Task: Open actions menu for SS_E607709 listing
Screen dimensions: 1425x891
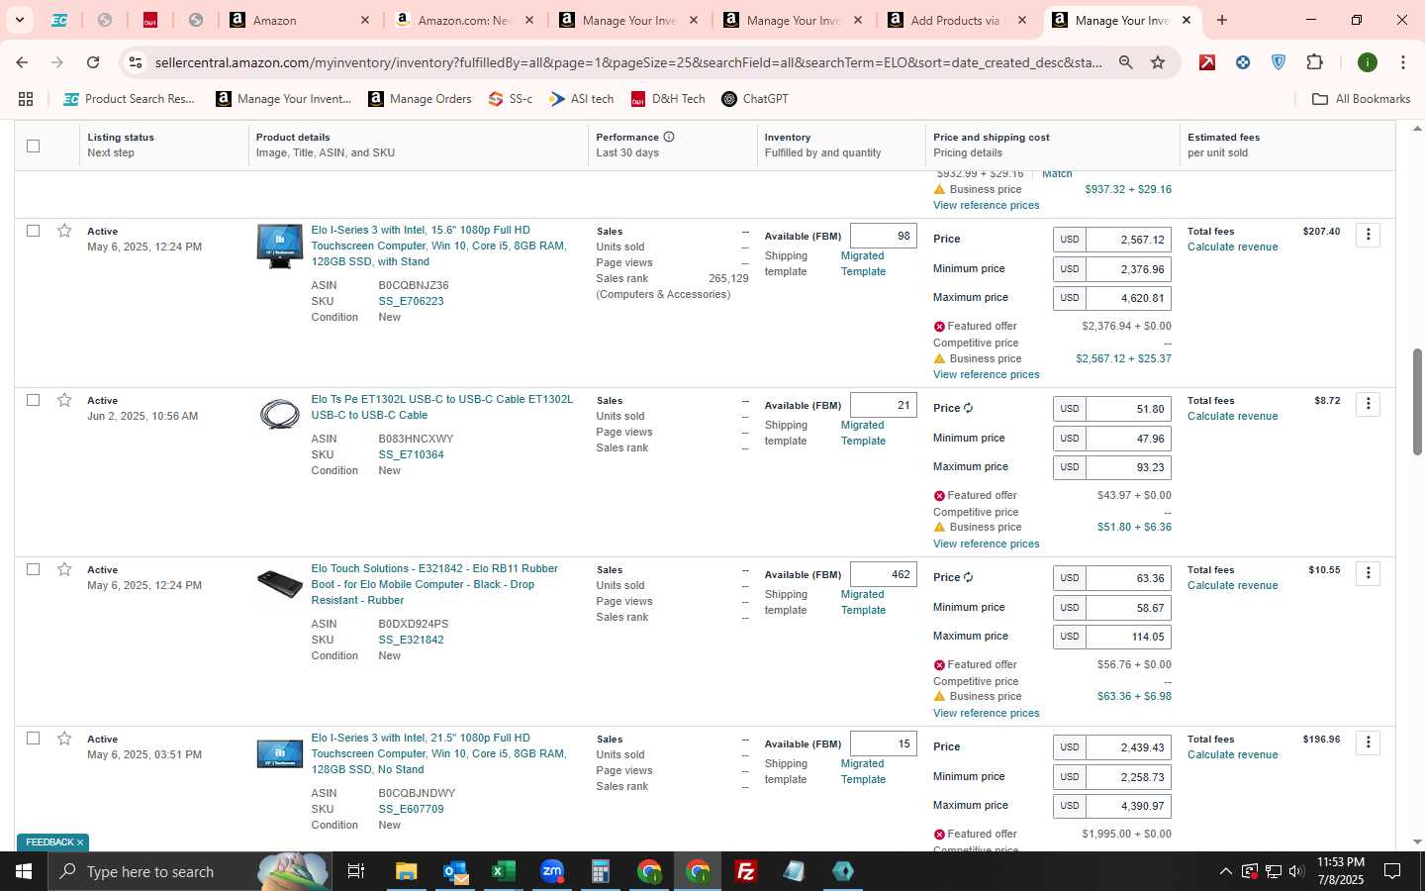Action: [1368, 742]
